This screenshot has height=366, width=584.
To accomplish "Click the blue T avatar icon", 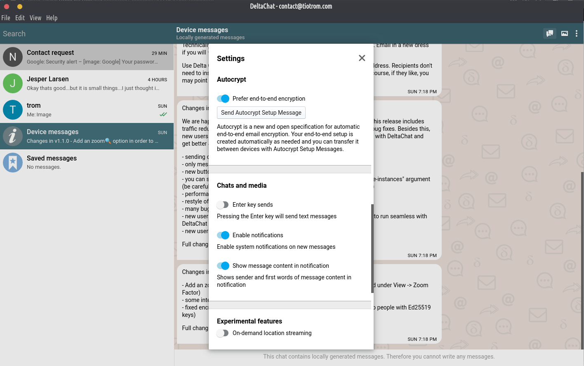I will click(13, 110).
